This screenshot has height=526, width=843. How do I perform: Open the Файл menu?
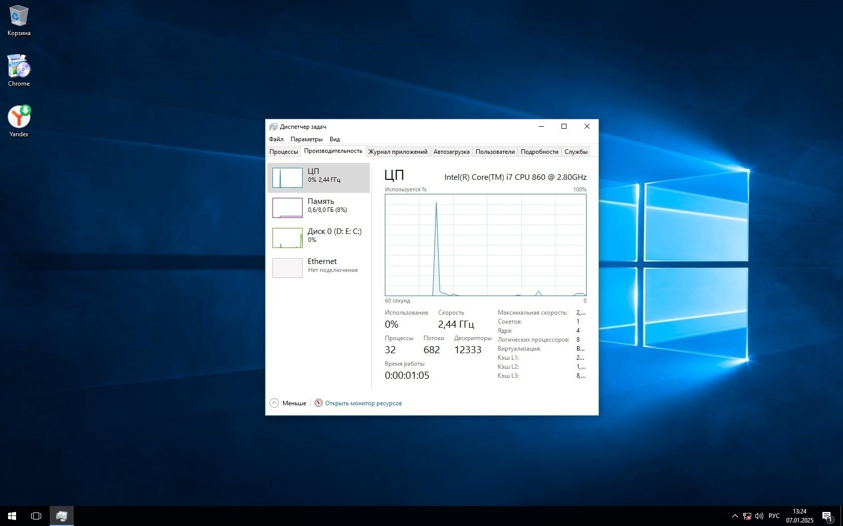276,139
